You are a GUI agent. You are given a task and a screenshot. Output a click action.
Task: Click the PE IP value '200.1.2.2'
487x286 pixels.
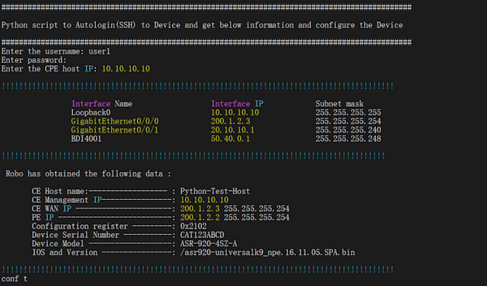tap(200, 217)
